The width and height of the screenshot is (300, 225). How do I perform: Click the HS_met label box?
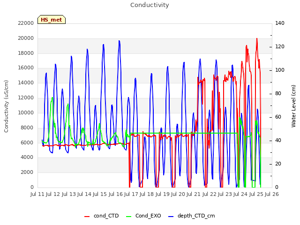52,20
